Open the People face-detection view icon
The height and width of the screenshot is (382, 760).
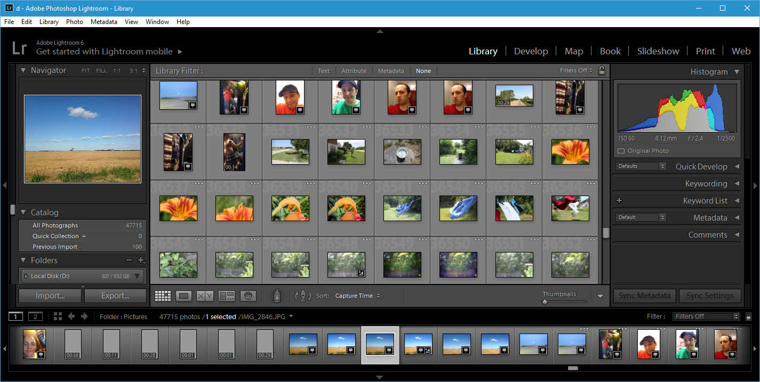click(x=248, y=296)
